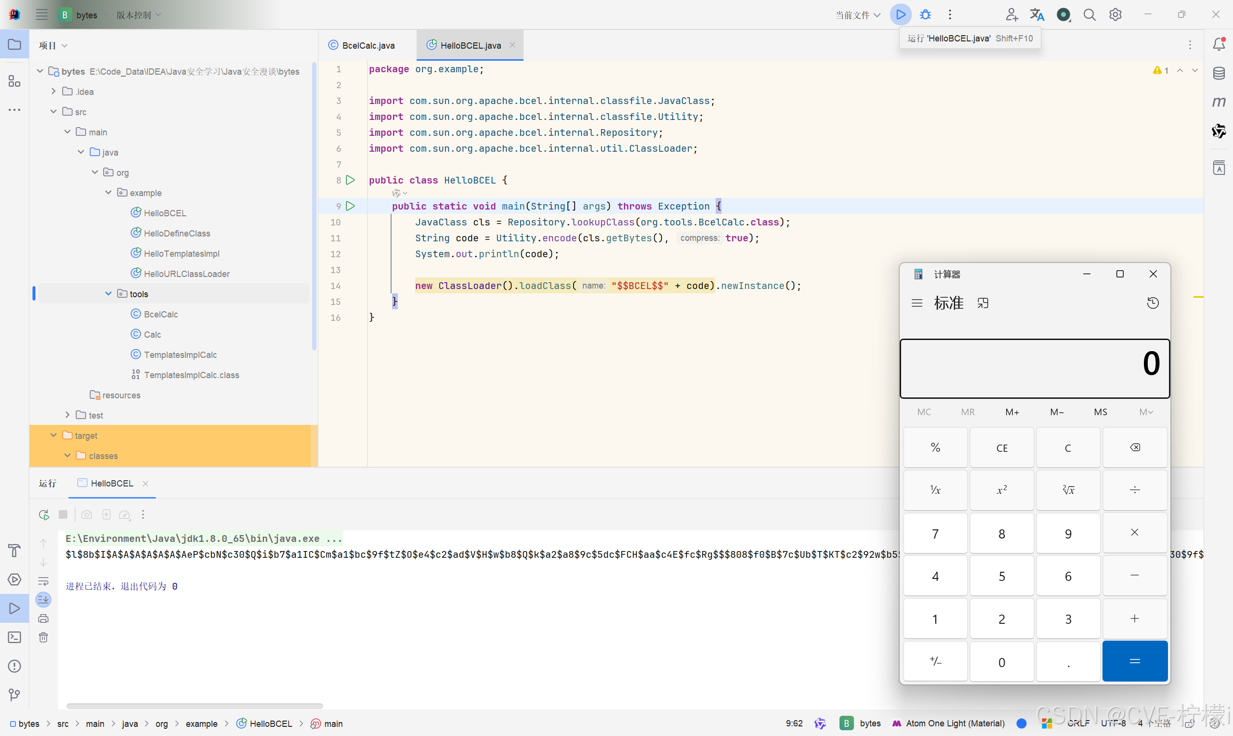Expand the .idea folder

pos(53,91)
